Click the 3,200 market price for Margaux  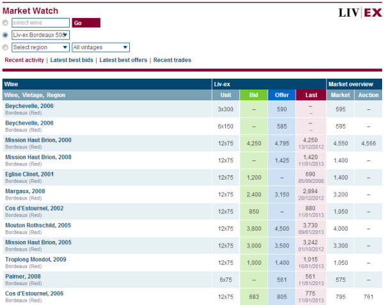(340, 194)
